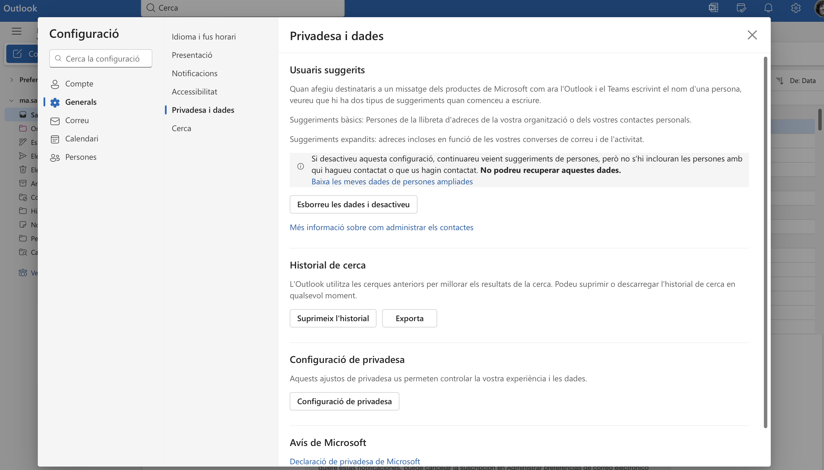Open Declaració de privadesa de Microsoft link
The height and width of the screenshot is (470, 824).
coord(354,461)
